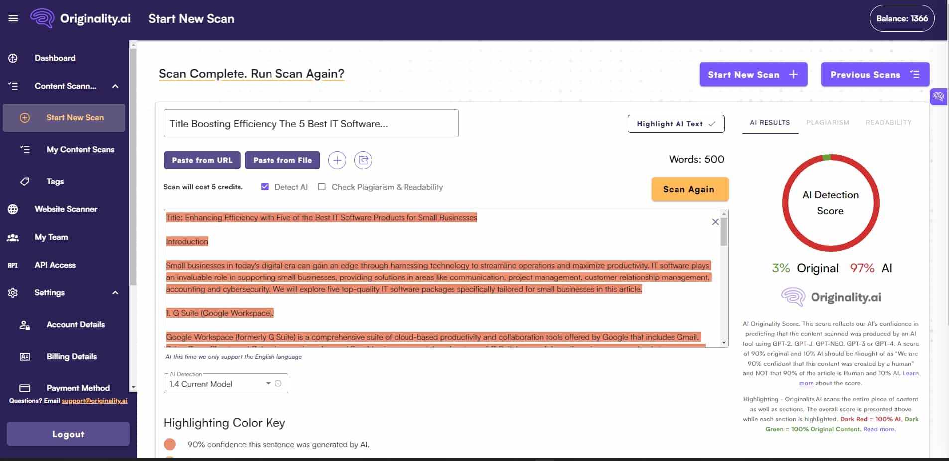
Task: Click into the scanned content text area
Action: pos(442,278)
